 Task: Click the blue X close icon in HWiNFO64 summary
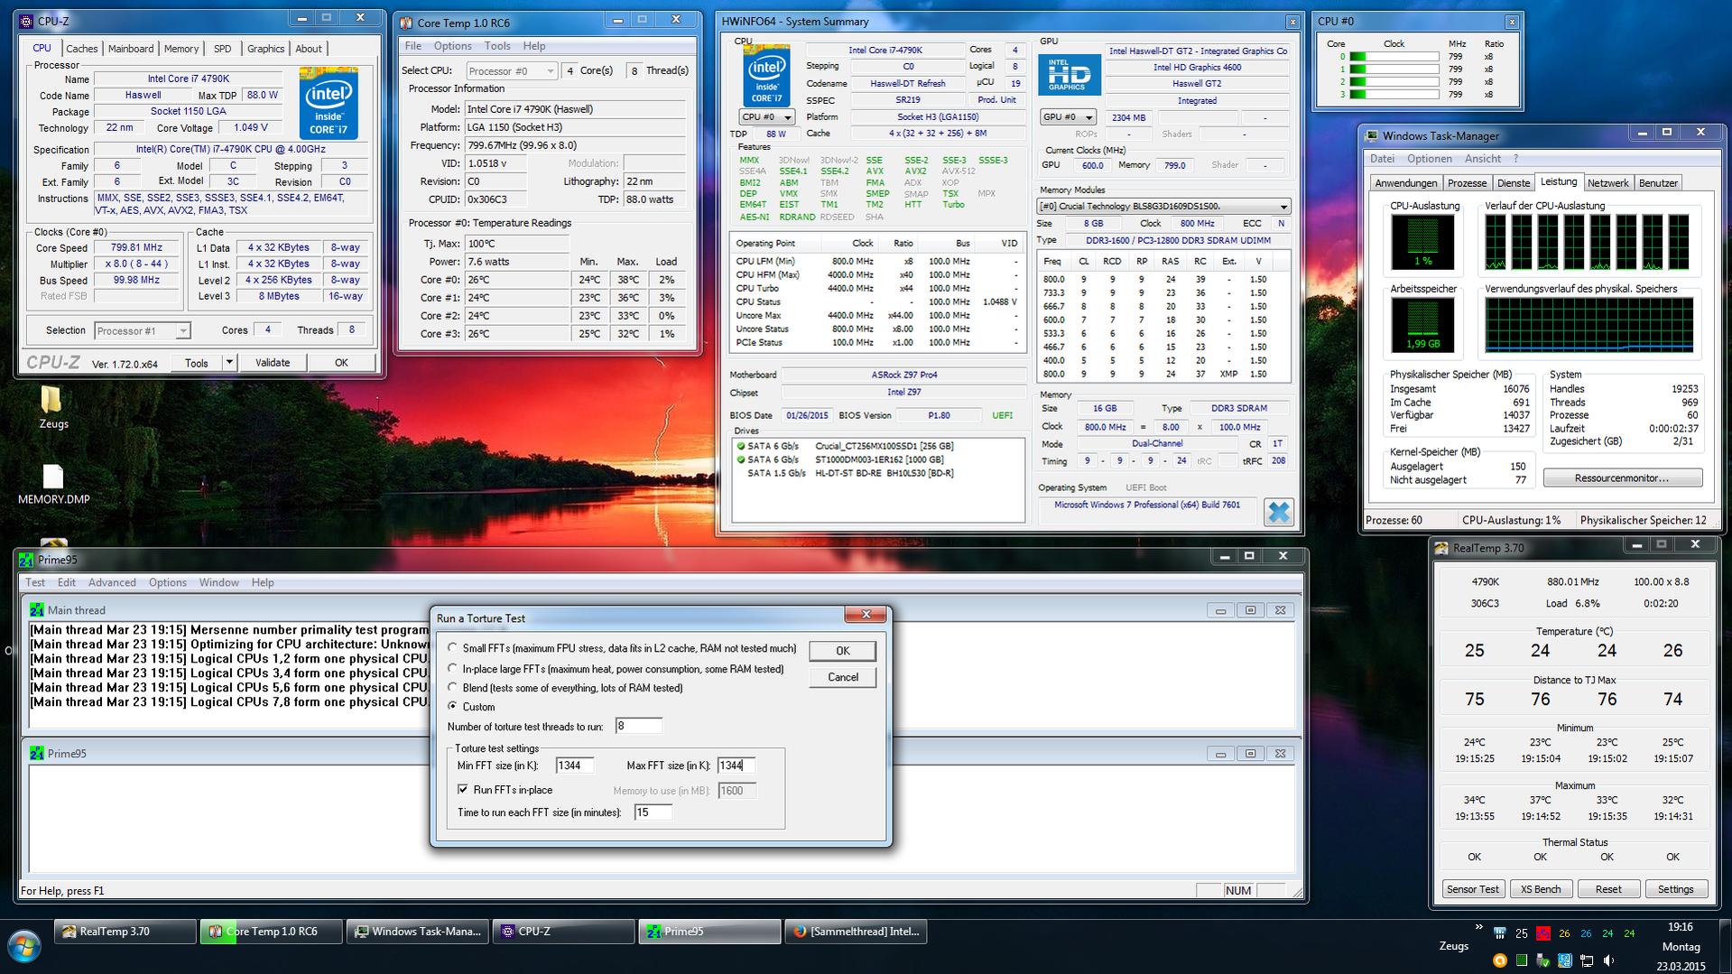[1278, 512]
